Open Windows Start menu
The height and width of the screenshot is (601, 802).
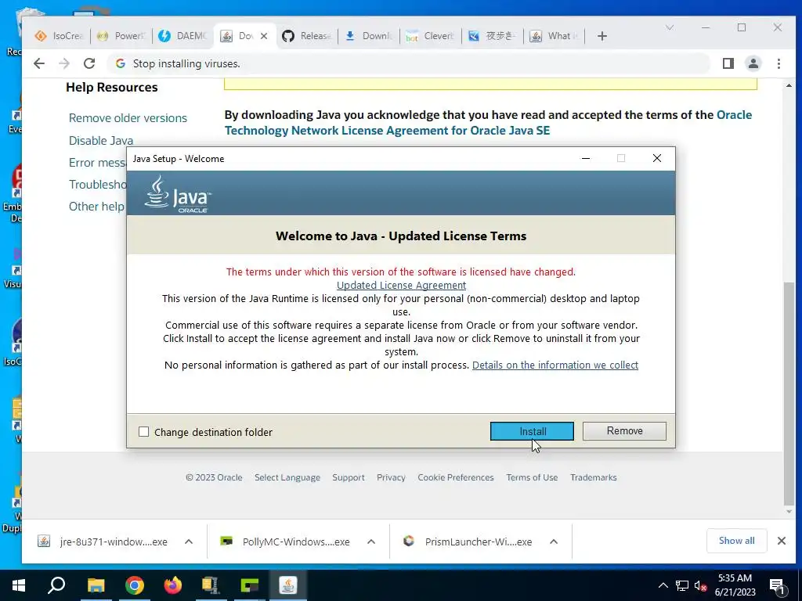[x=19, y=585]
